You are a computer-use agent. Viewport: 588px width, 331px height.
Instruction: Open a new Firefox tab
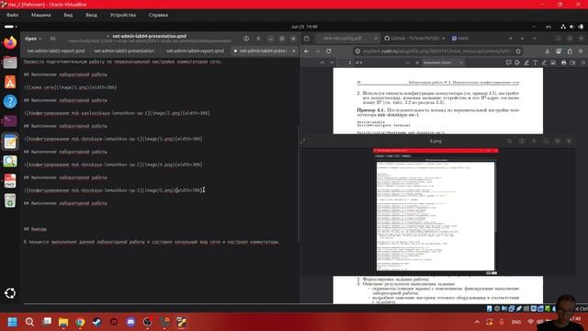click(522, 39)
